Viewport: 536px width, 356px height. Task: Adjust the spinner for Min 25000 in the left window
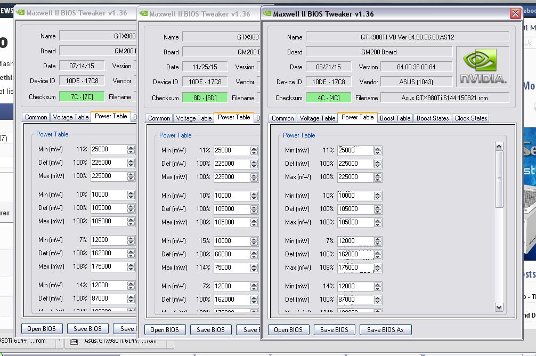coord(131,149)
